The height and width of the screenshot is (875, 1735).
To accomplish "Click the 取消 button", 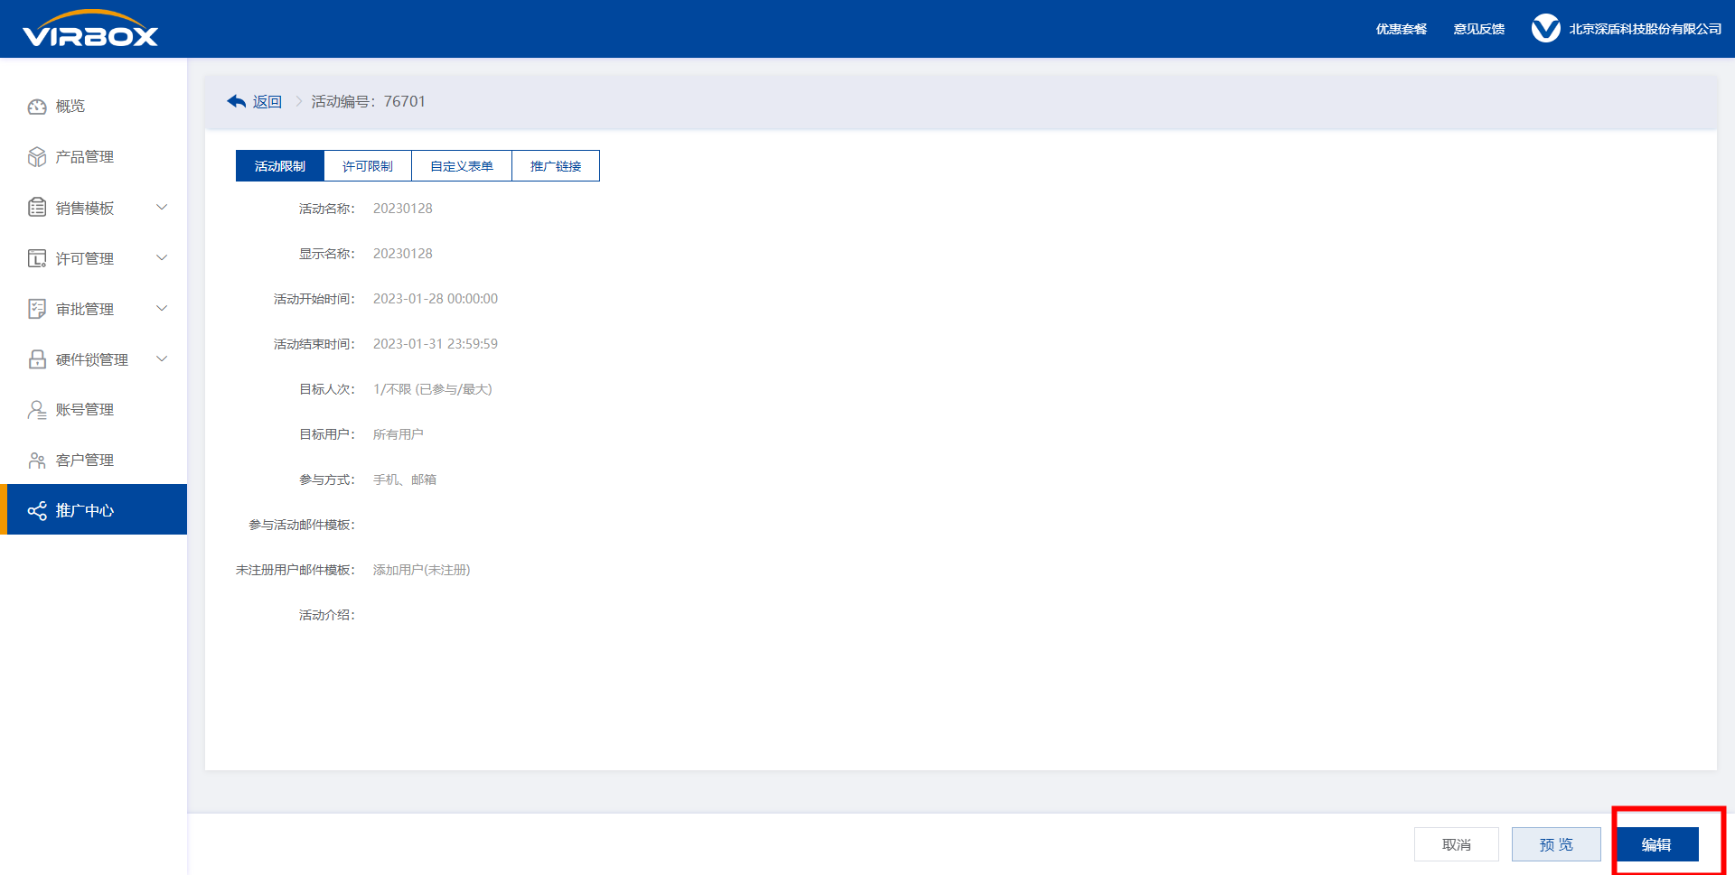I will pos(1457,844).
